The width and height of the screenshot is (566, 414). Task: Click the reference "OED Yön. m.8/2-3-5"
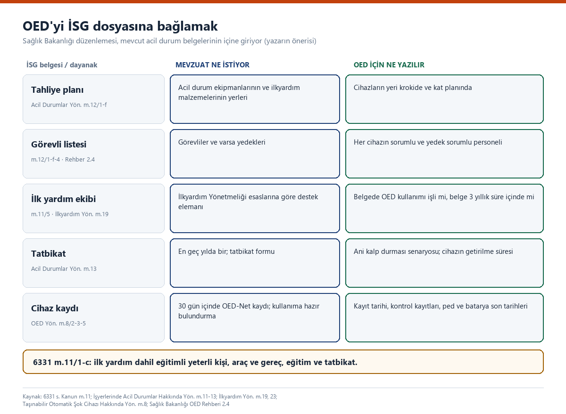(x=58, y=323)
